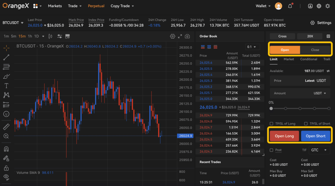Change the Cross margin mode button

pos(282,36)
